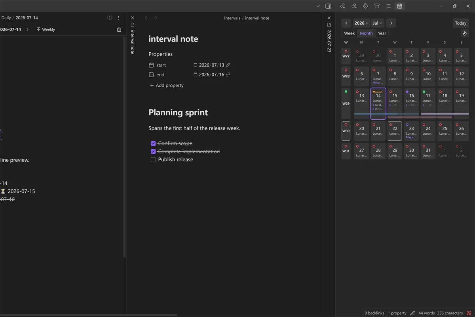Uncheck the Confirm scope task
The height and width of the screenshot is (317, 475).
click(x=153, y=143)
